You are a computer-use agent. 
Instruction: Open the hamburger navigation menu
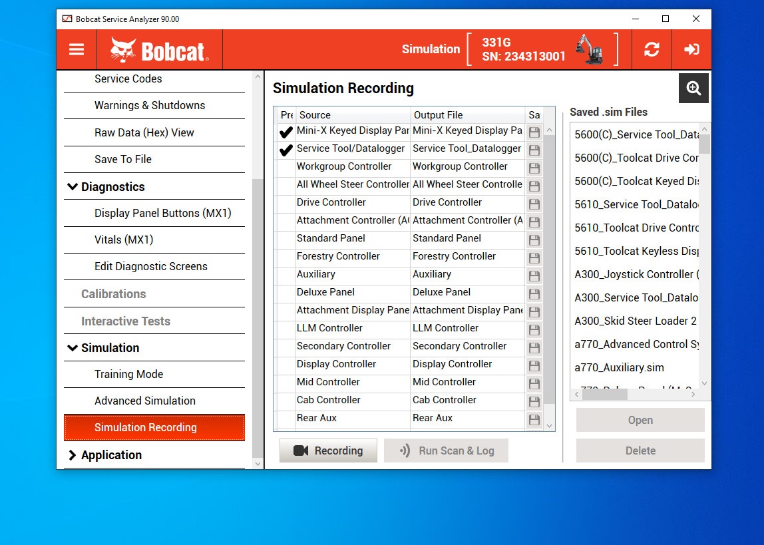click(x=76, y=49)
